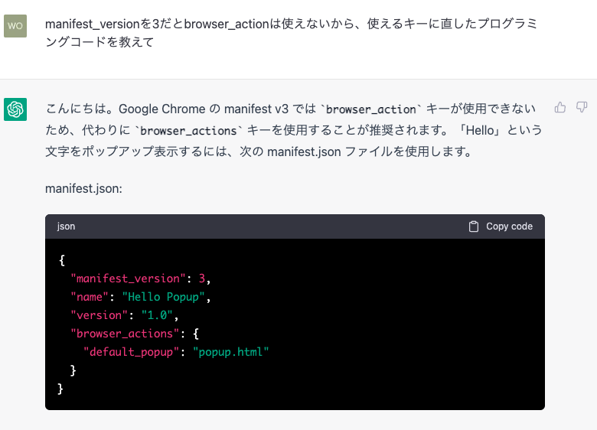Copy the JSON with Copy code

pyautogui.click(x=501, y=226)
